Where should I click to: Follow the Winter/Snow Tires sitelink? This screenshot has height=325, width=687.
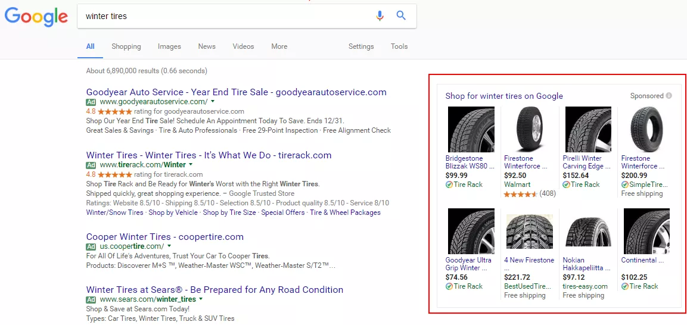115,212
